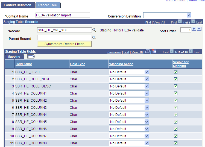Screen dimensions: 205x147
Task: Open Mapping Action dropdown for SSR_HE_LEVEL
Action: point(129,72)
